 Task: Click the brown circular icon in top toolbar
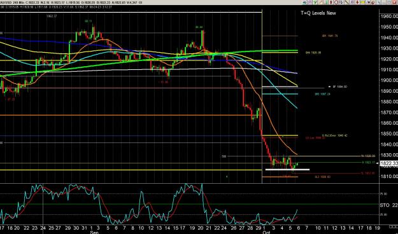[373, 3]
